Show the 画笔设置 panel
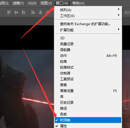 point(88,91)
